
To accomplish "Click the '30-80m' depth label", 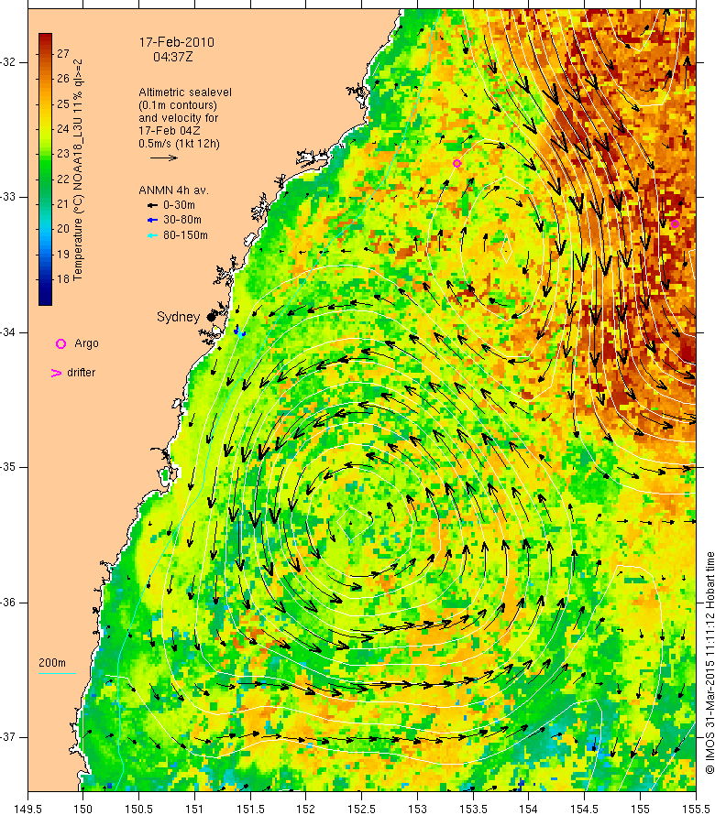I will [x=182, y=220].
